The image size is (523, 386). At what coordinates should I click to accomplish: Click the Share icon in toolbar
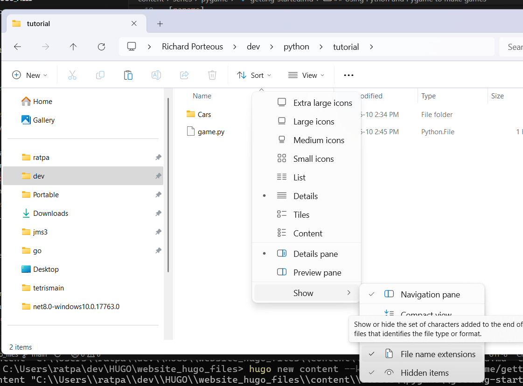coord(184,75)
